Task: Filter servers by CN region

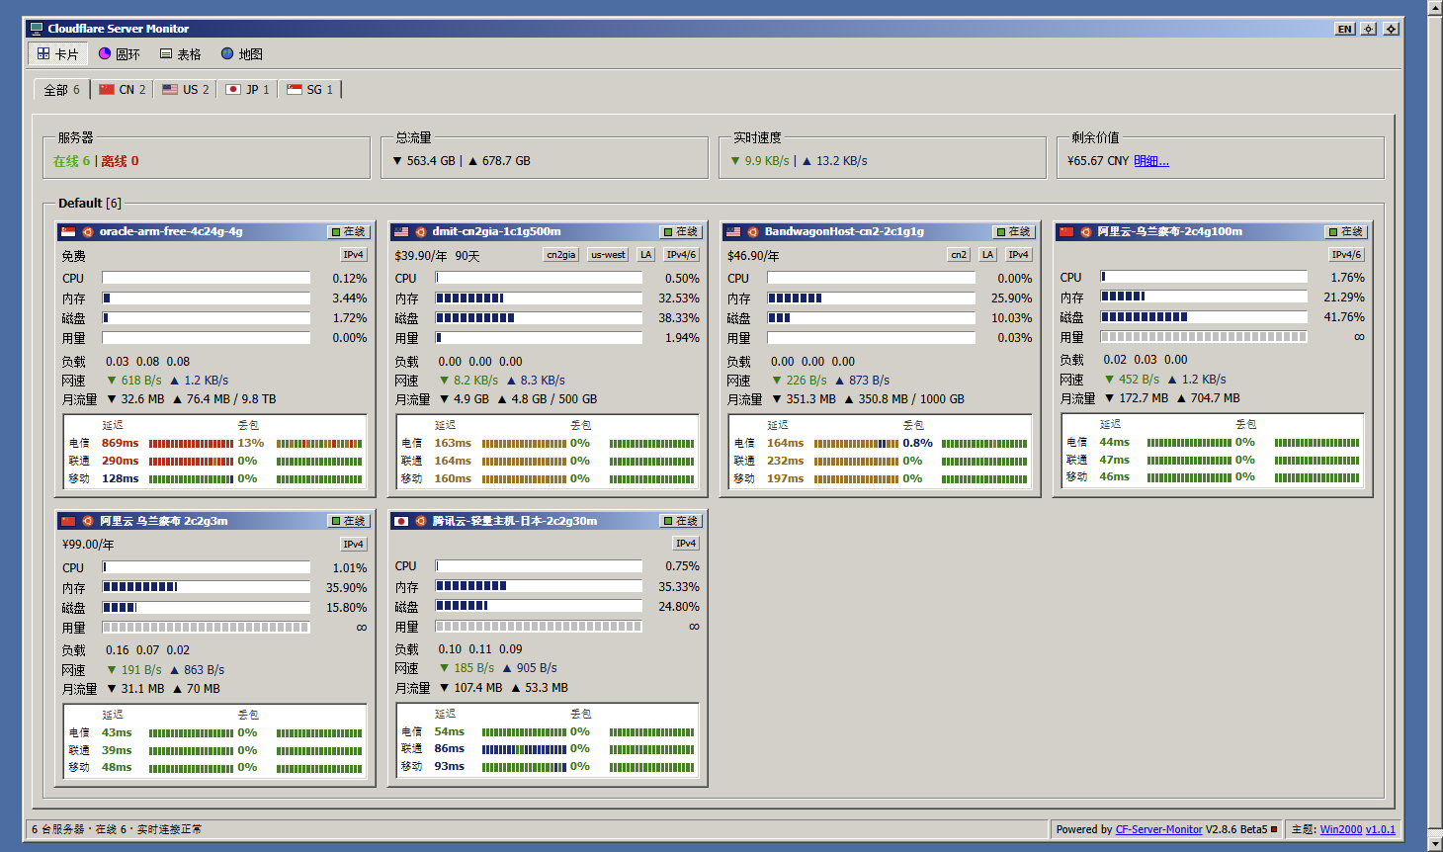Action: (x=123, y=90)
